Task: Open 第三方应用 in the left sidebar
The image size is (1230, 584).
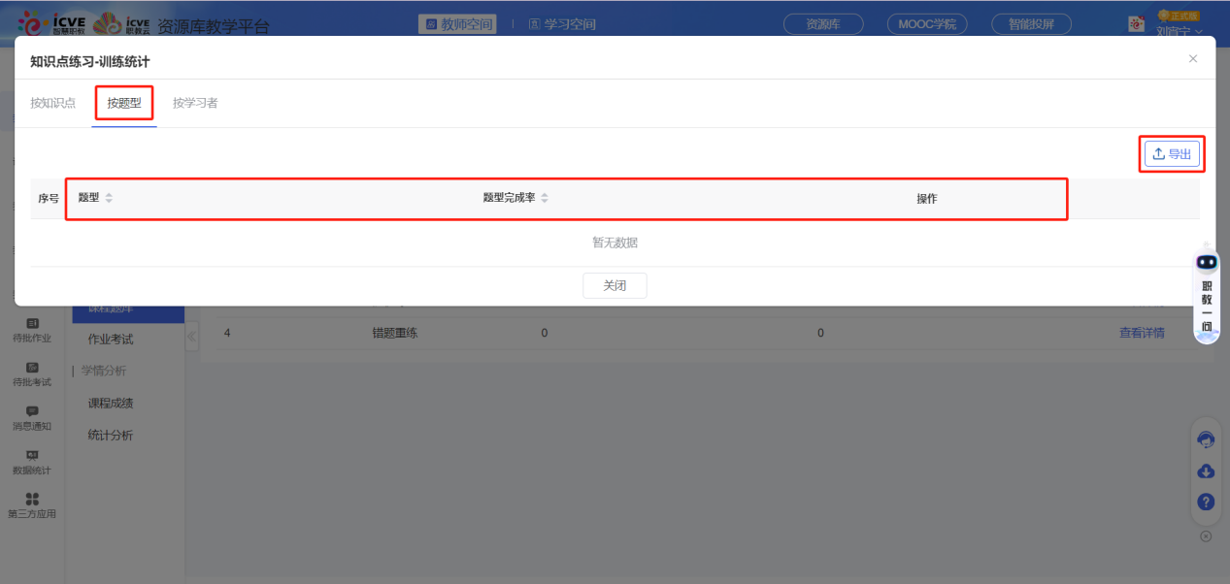Action: point(32,505)
